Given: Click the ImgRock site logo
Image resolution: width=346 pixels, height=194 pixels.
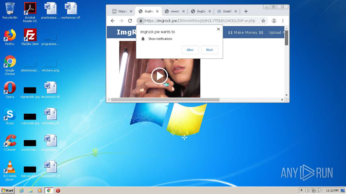Looking at the screenshot, I should point(126,32).
